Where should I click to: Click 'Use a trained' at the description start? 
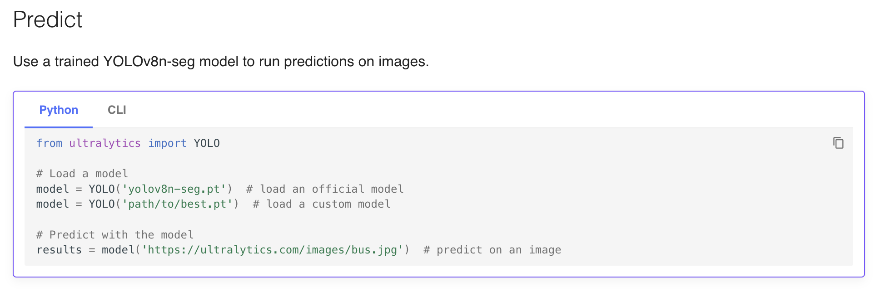pos(56,61)
